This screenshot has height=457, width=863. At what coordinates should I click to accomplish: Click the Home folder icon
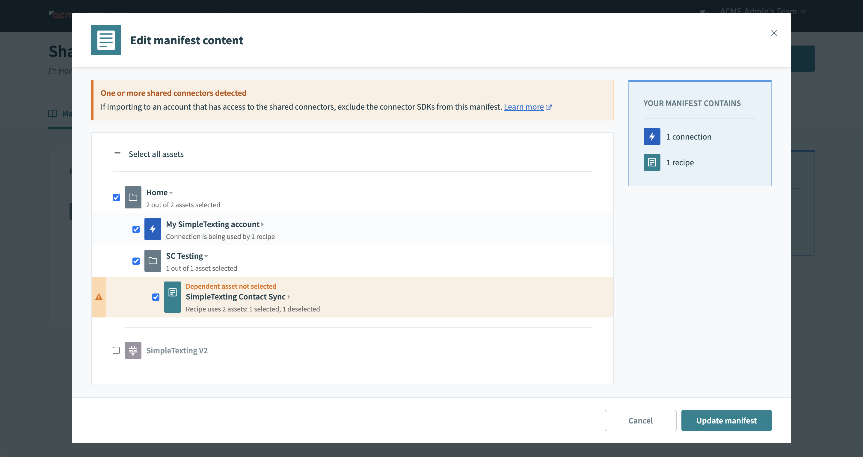133,197
